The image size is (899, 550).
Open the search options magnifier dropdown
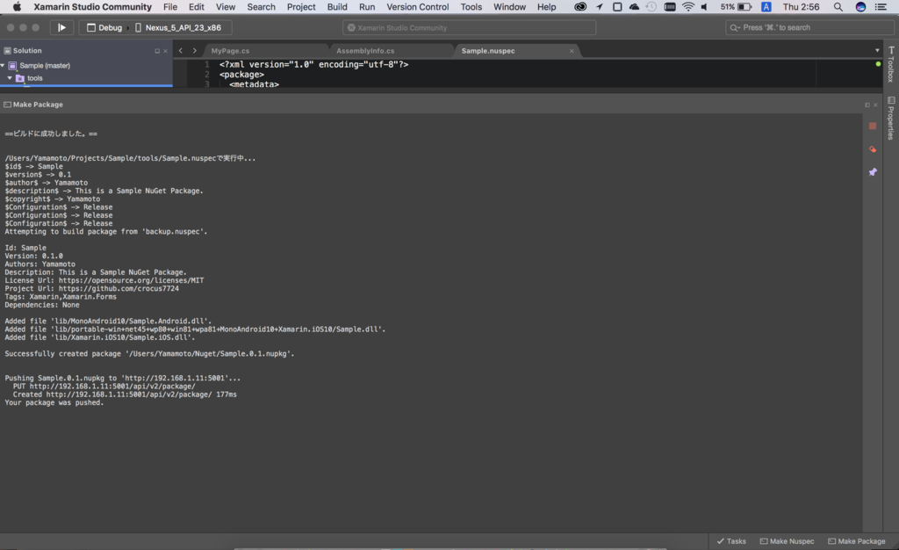[x=735, y=27]
